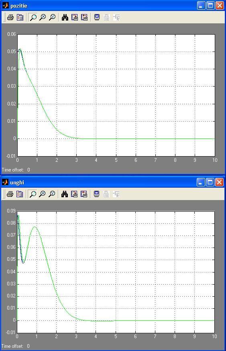Select Zoom Y-axis in the unghi scope

click(52, 194)
